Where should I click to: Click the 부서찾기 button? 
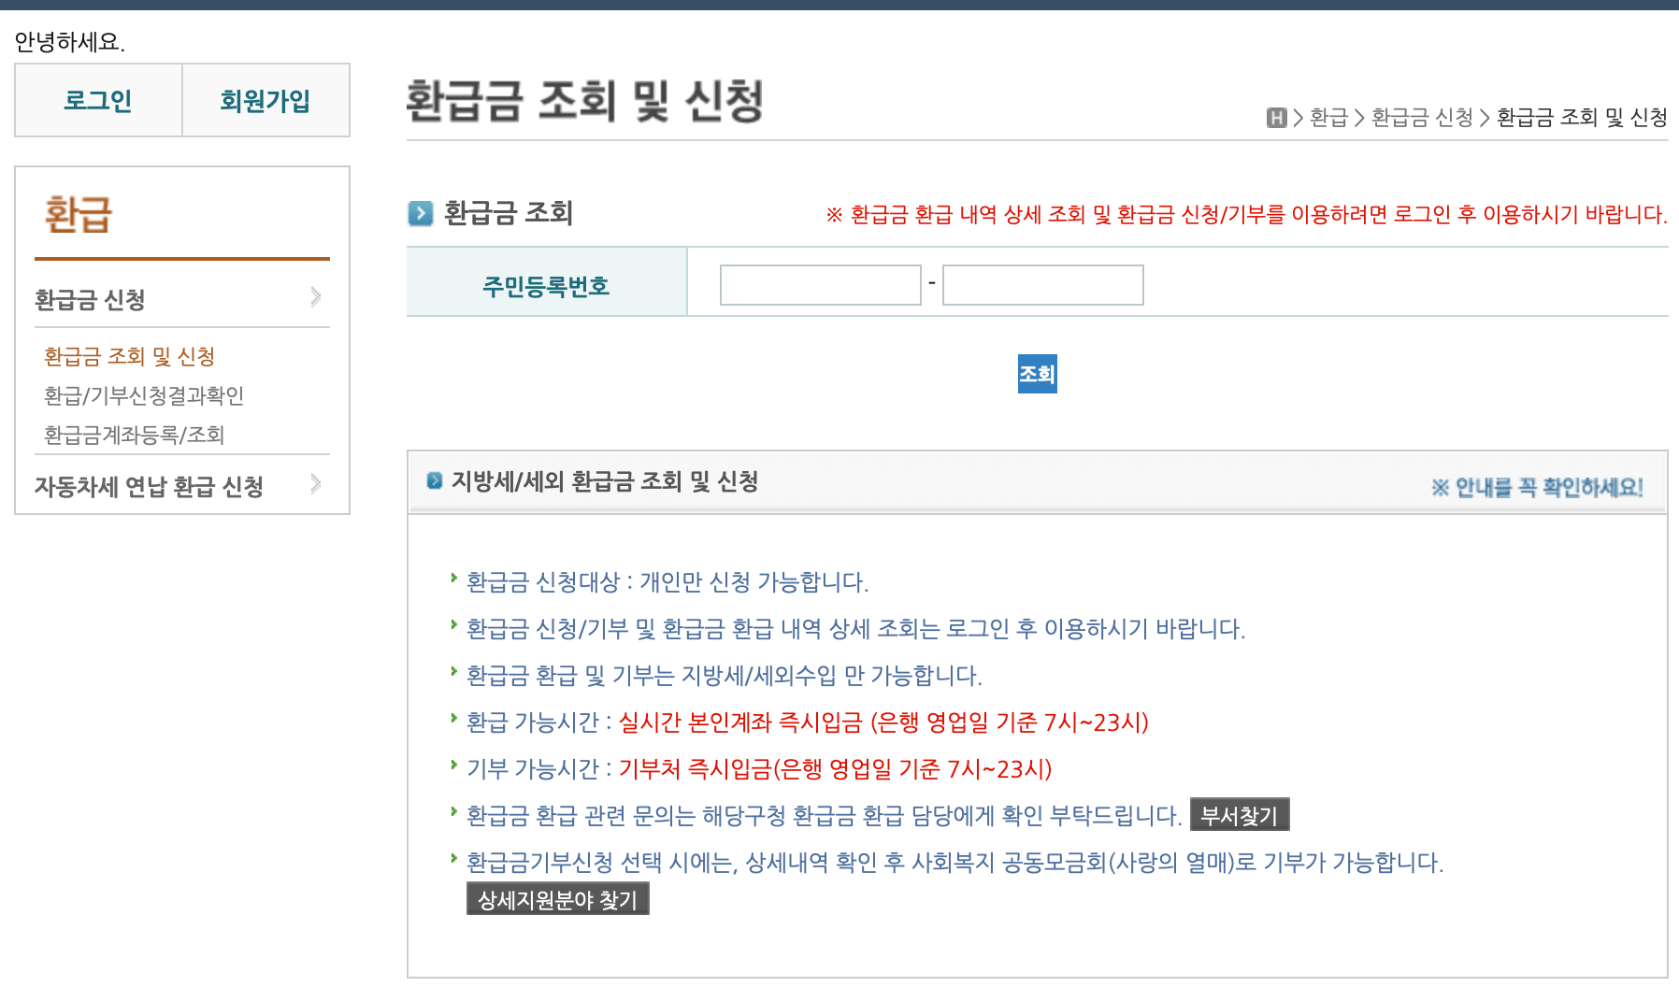point(1238,815)
